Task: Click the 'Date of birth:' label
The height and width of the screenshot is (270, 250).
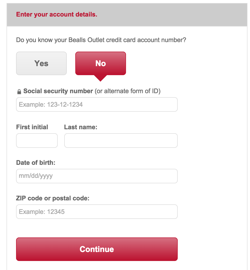Action: click(36, 163)
